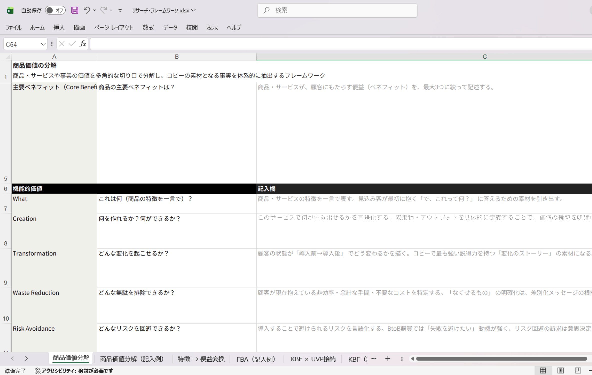Image resolution: width=592 pixels, height=375 pixels.
Task: Select column B header
Action: 177,57
